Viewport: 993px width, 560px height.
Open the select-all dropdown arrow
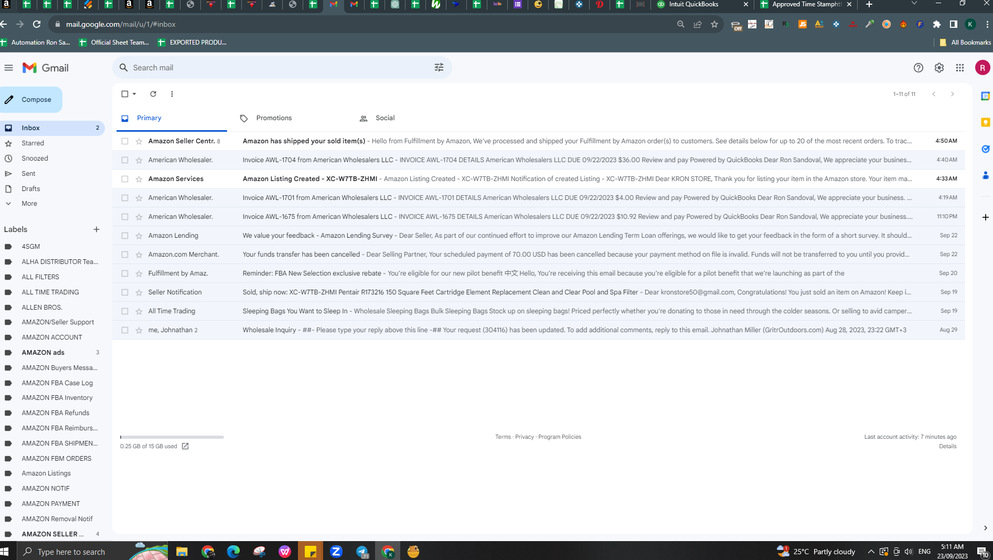coord(135,94)
